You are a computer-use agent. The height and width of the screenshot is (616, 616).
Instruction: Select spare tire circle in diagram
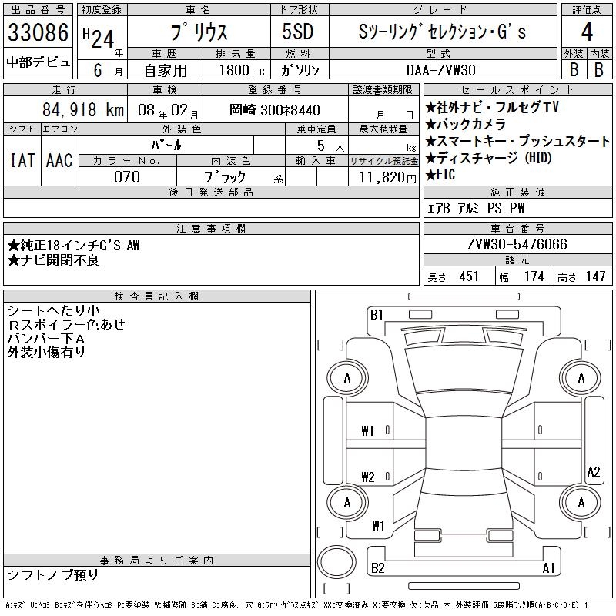(336, 562)
